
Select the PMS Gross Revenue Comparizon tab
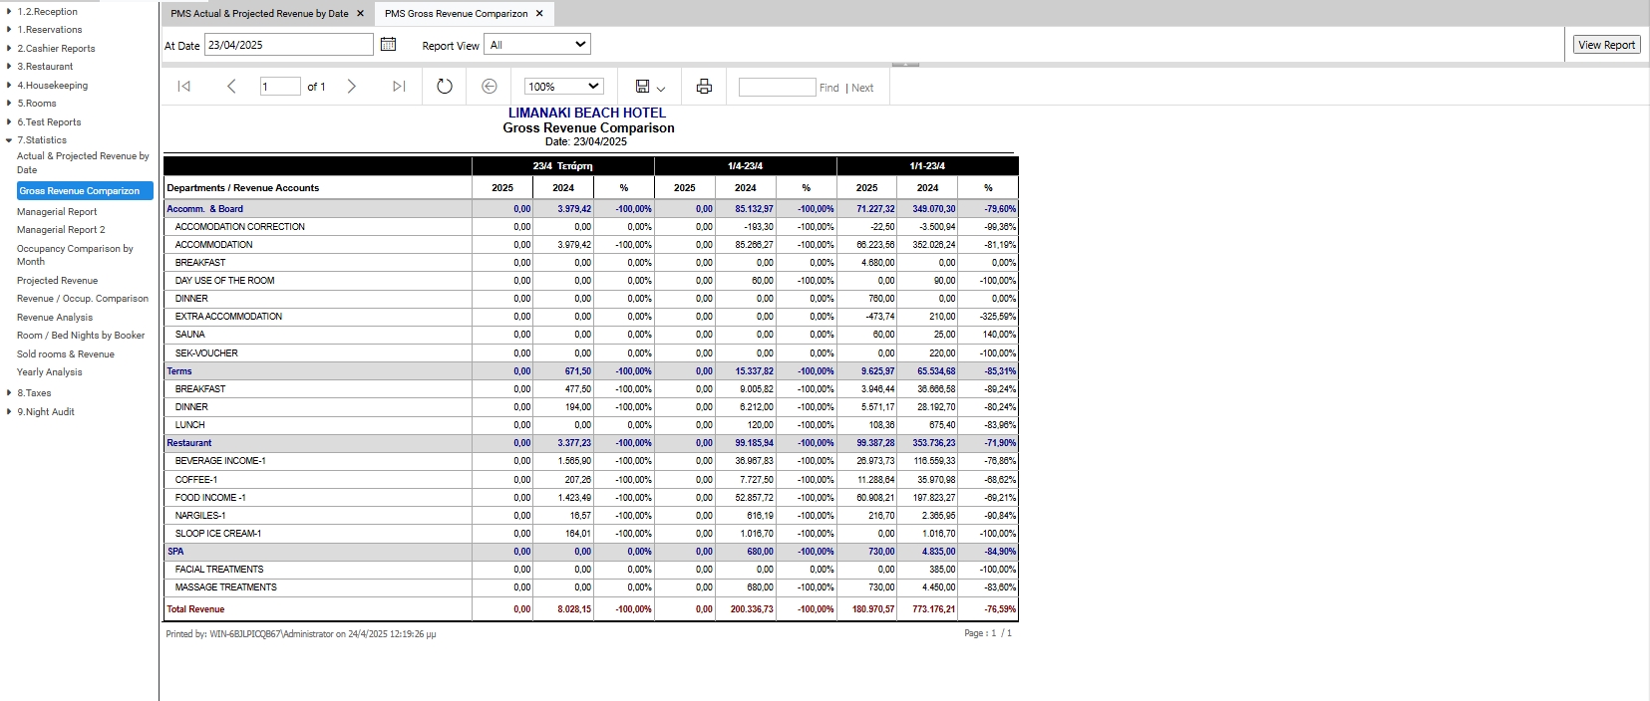(x=457, y=14)
